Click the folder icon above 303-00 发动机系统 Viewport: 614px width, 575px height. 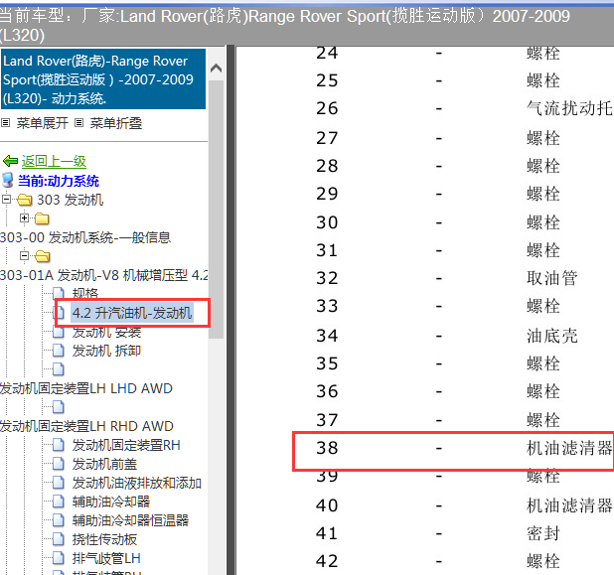click(x=42, y=218)
